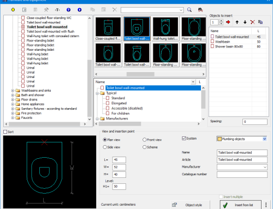Click the Catalogue number input field
Viewport: 273px width, 209px height.
pyautogui.click(x=242, y=175)
